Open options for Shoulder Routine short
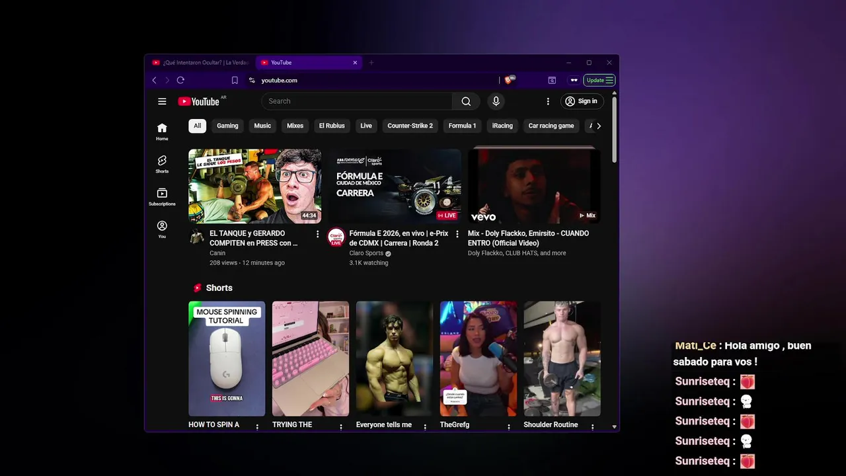 592,427
